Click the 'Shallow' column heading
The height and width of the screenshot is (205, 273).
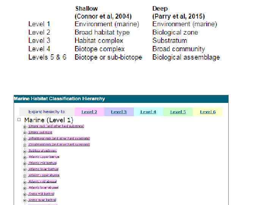pyautogui.click(x=86, y=8)
